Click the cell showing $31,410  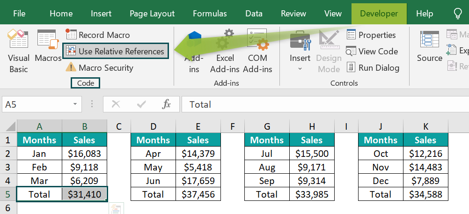click(x=85, y=194)
